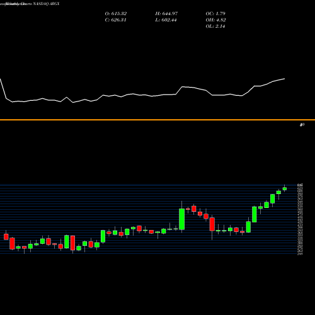This screenshot has width=315, height=315.
Task: Select the high price 'H: 644.97'
Action: point(166,14)
